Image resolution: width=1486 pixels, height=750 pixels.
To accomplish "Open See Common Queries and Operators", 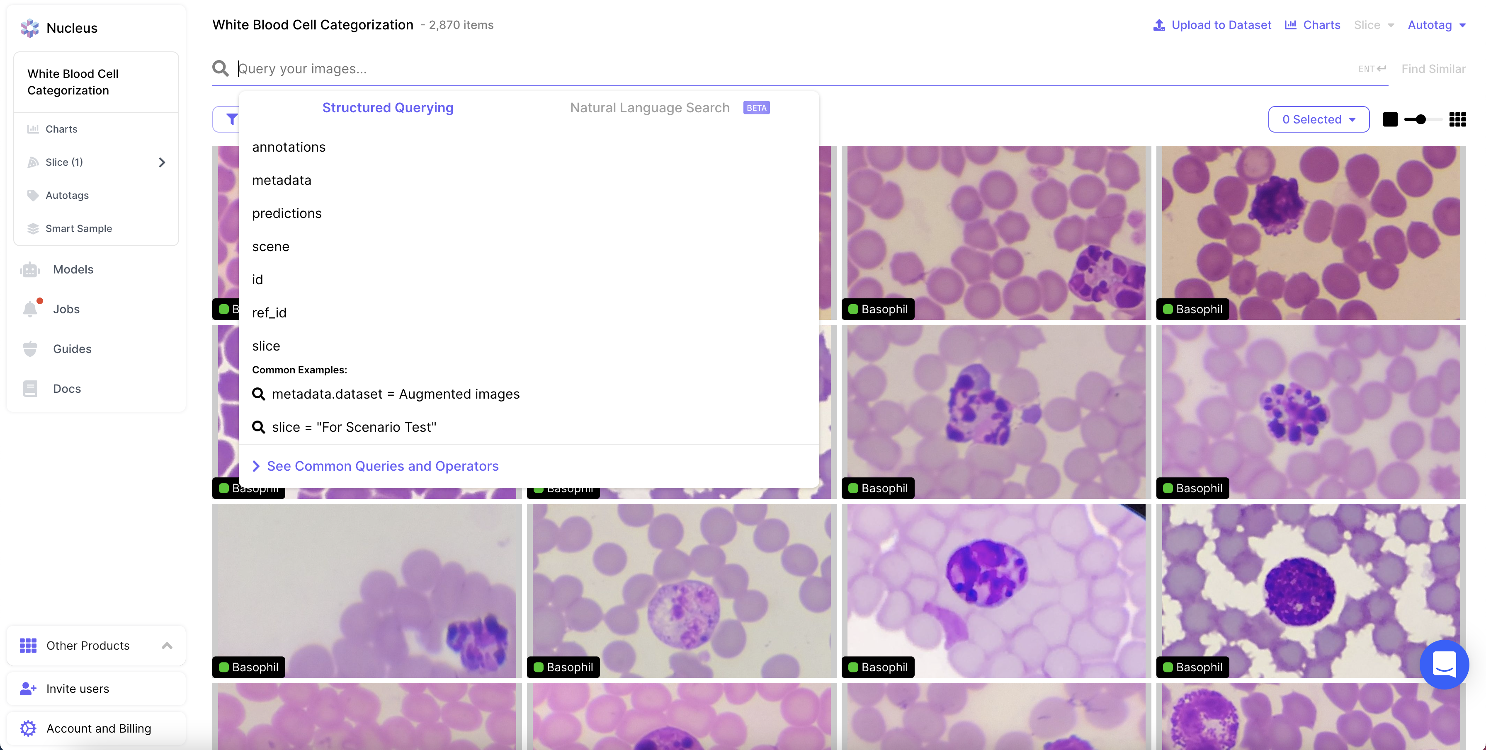I will pos(382,466).
